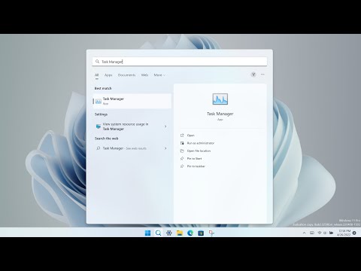Expand the More filter dropdown
The height and width of the screenshot is (271, 361).
[159, 75]
